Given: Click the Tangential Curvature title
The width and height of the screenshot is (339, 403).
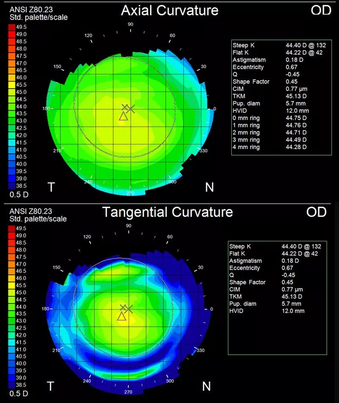Looking at the screenshot, I should (167, 212).
